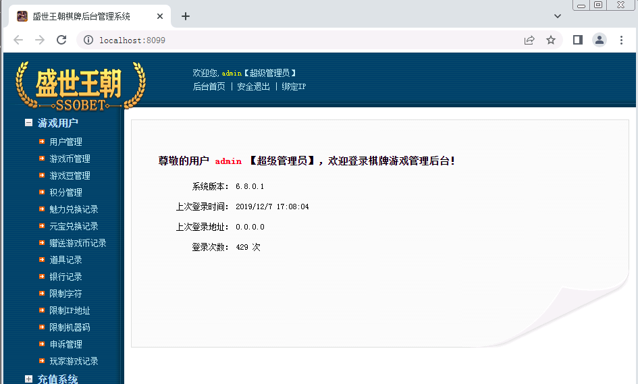Viewport: 638px width, 384px height.
Task: Collapse the 游戏用户 menu section
Action: (x=29, y=123)
